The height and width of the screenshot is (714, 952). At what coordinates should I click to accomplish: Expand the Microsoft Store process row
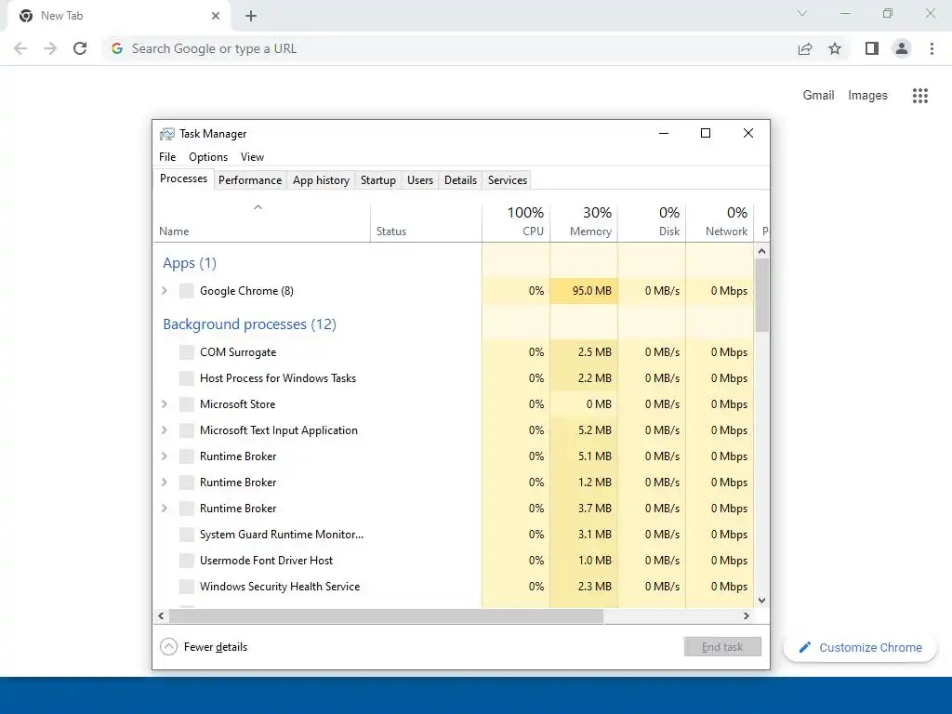[164, 404]
